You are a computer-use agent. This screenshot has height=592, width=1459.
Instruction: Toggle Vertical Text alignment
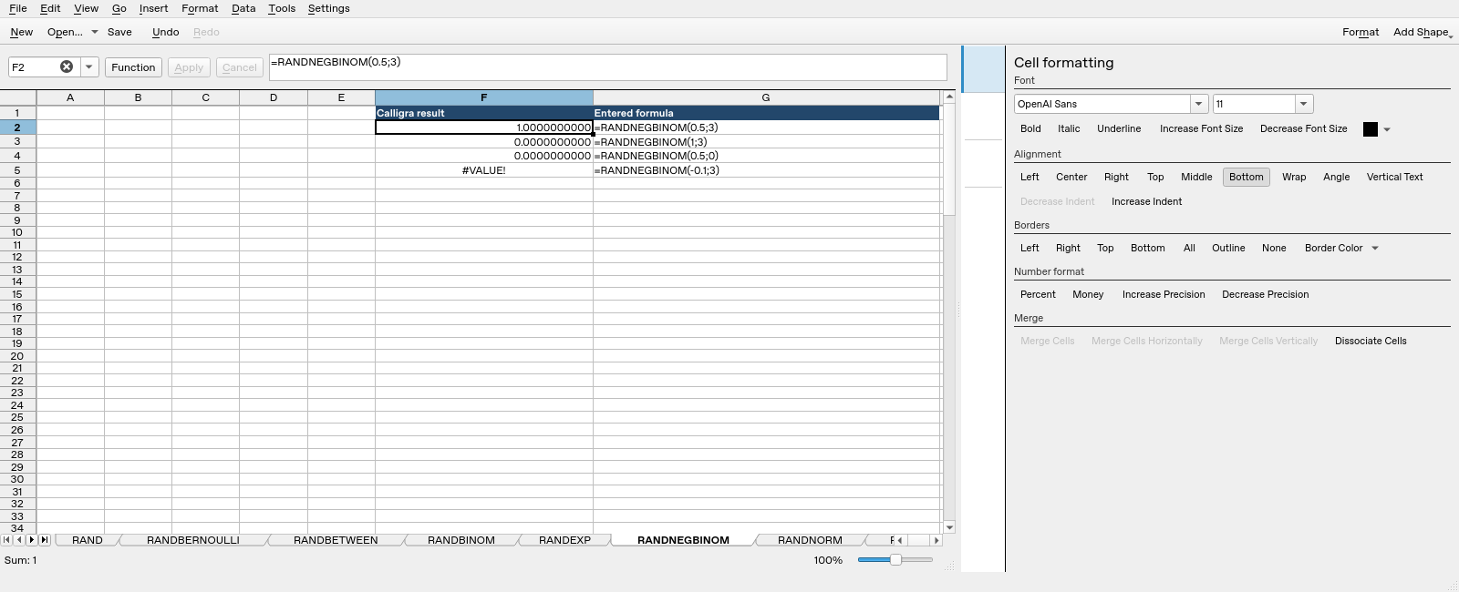[x=1394, y=177]
